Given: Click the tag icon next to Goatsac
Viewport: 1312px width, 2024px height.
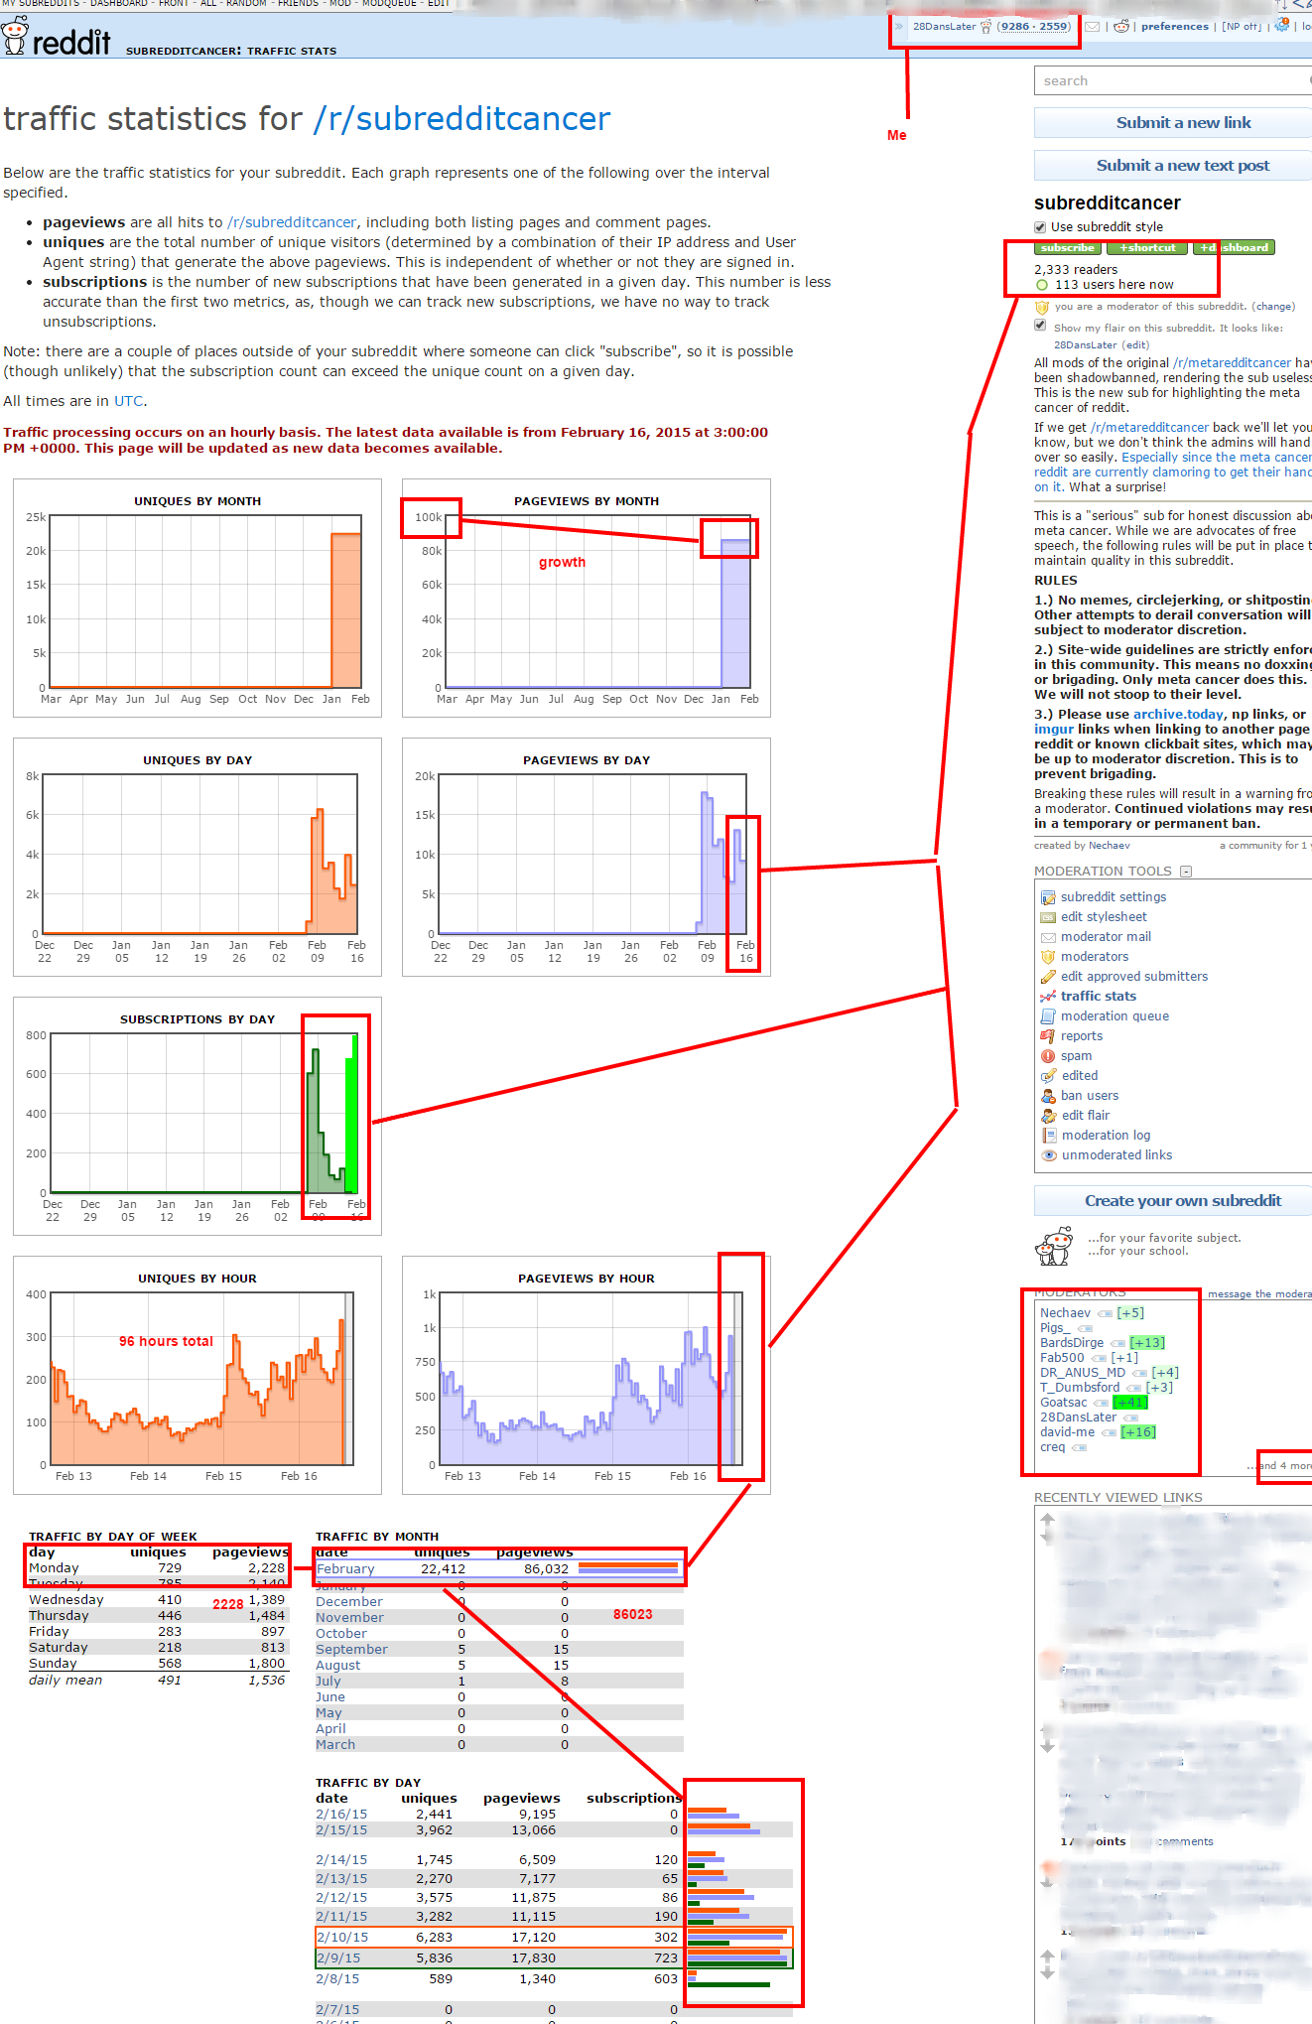Looking at the screenshot, I should [x=1101, y=1403].
